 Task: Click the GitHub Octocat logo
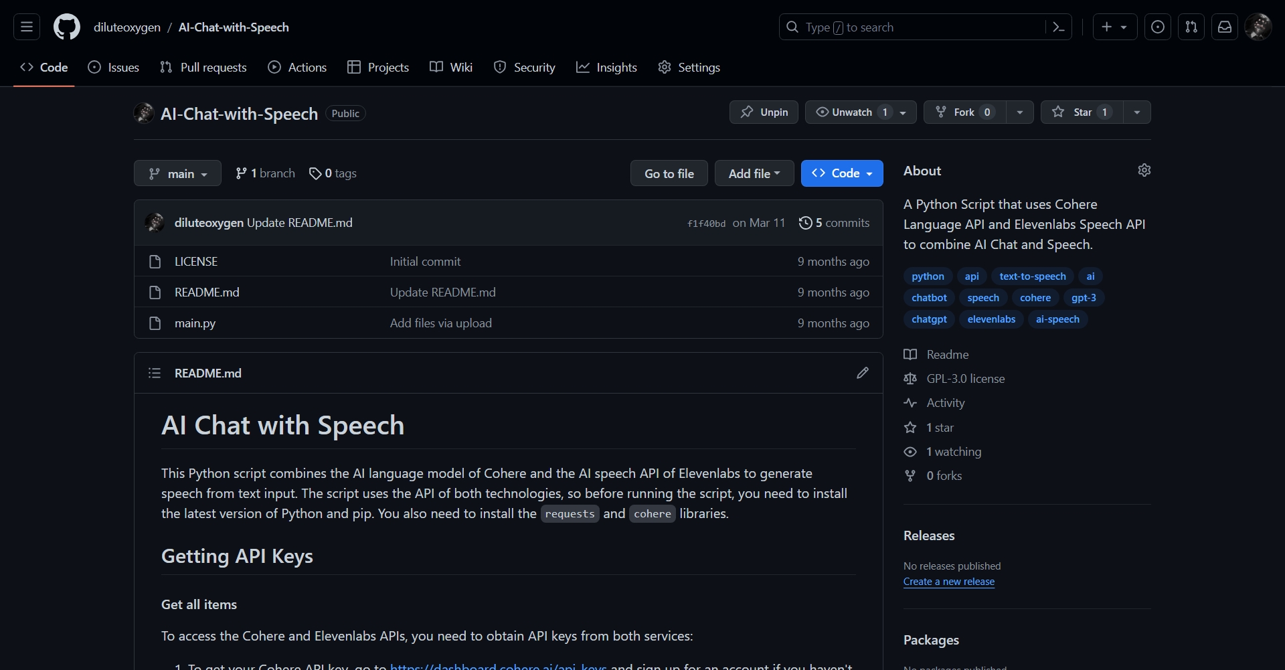tap(67, 27)
